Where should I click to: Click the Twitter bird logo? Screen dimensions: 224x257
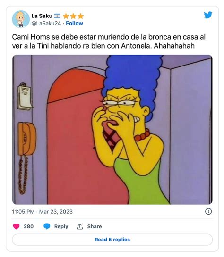coord(208,15)
